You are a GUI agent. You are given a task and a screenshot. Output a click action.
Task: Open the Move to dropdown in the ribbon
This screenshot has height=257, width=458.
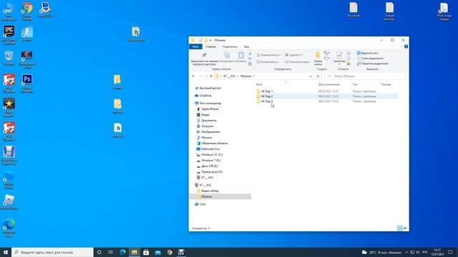[x=268, y=55]
